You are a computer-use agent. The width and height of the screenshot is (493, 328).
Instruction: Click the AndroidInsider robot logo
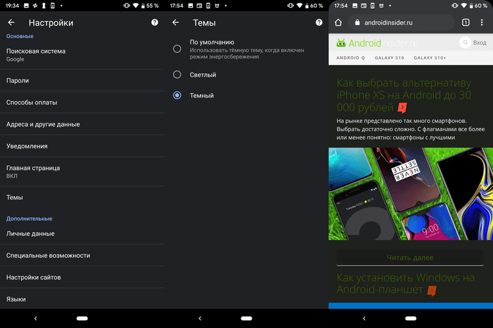tap(340, 43)
